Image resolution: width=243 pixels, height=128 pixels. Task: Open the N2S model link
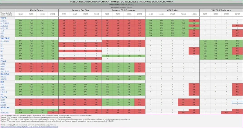[x=2, y=48]
